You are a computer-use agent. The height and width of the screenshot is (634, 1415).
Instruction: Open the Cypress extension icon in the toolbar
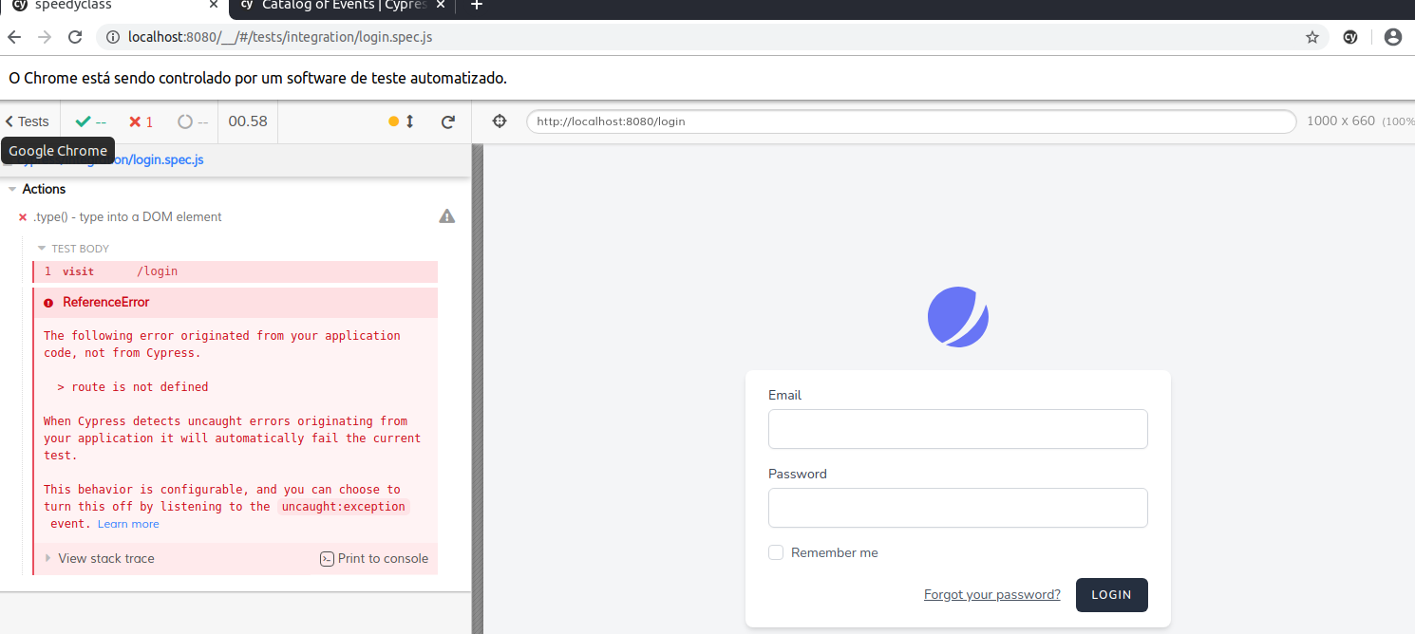point(1349,37)
